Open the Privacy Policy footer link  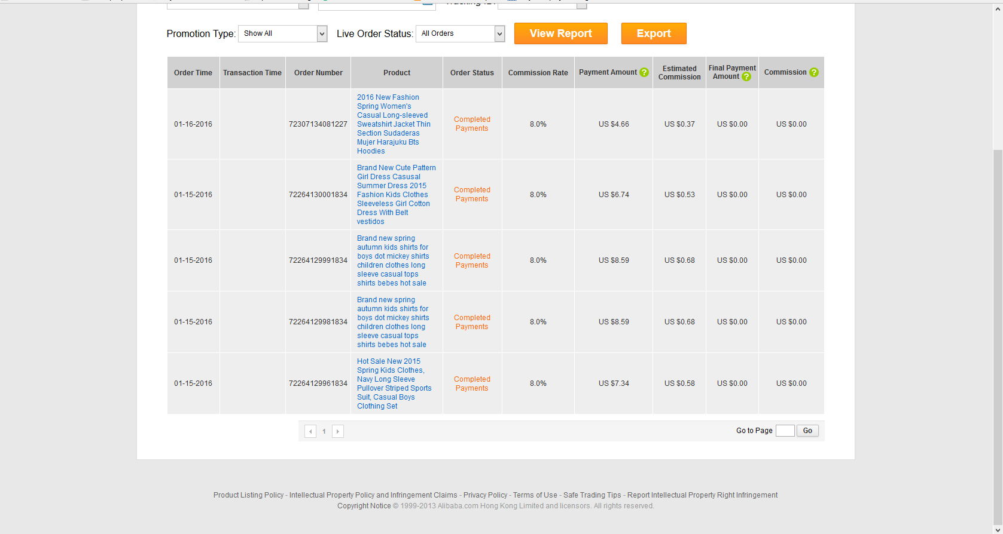485,495
